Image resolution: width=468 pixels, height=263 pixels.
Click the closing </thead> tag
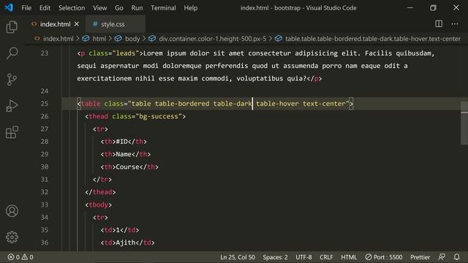[x=100, y=192]
